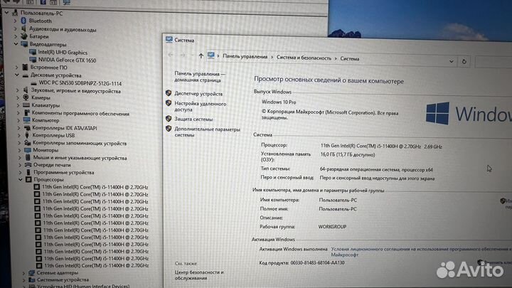
Task: Go to Панель управления in breadcrumb
Action: [245, 56]
